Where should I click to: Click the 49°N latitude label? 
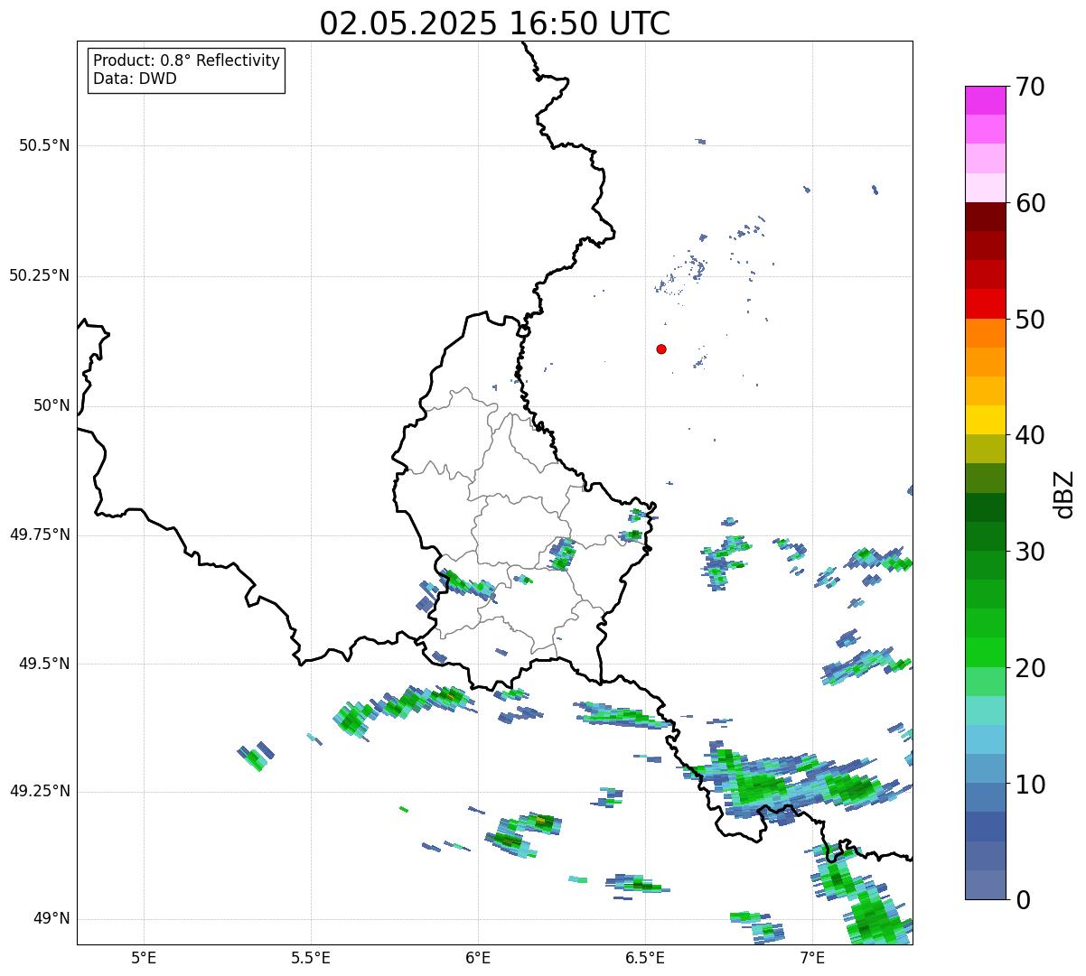point(51,919)
